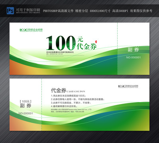This screenshot has width=159, height=143.
Task: Click header text 高清300DPI
Action: [x=120, y=11]
